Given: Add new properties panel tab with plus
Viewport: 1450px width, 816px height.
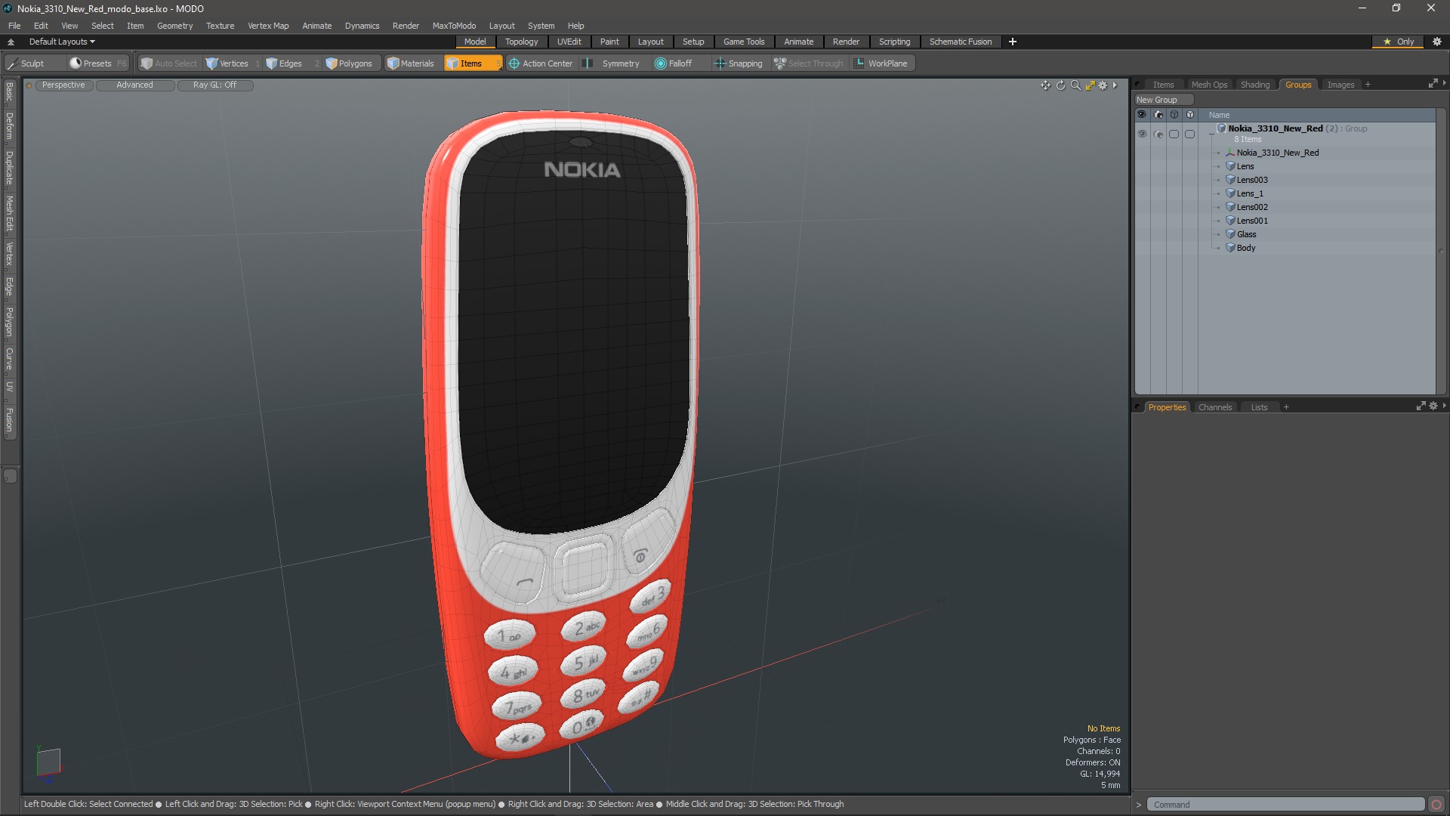Looking at the screenshot, I should (x=1286, y=407).
